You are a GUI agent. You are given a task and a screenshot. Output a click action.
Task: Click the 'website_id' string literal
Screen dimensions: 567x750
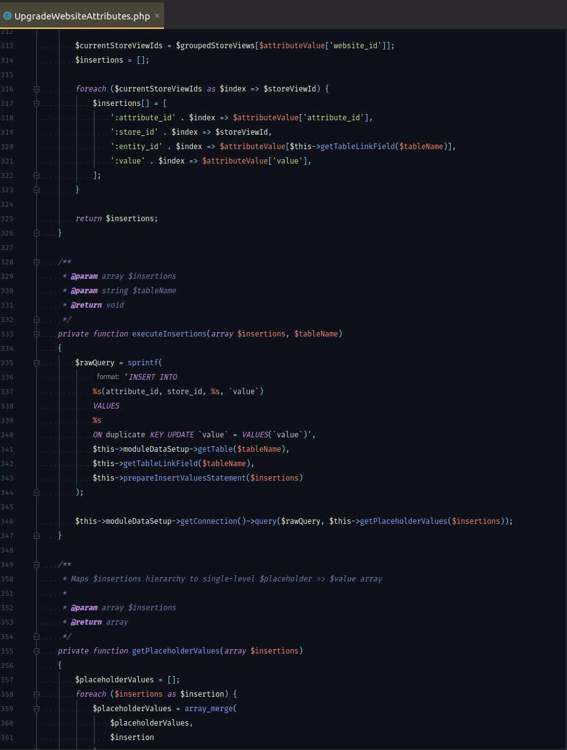(355, 46)
